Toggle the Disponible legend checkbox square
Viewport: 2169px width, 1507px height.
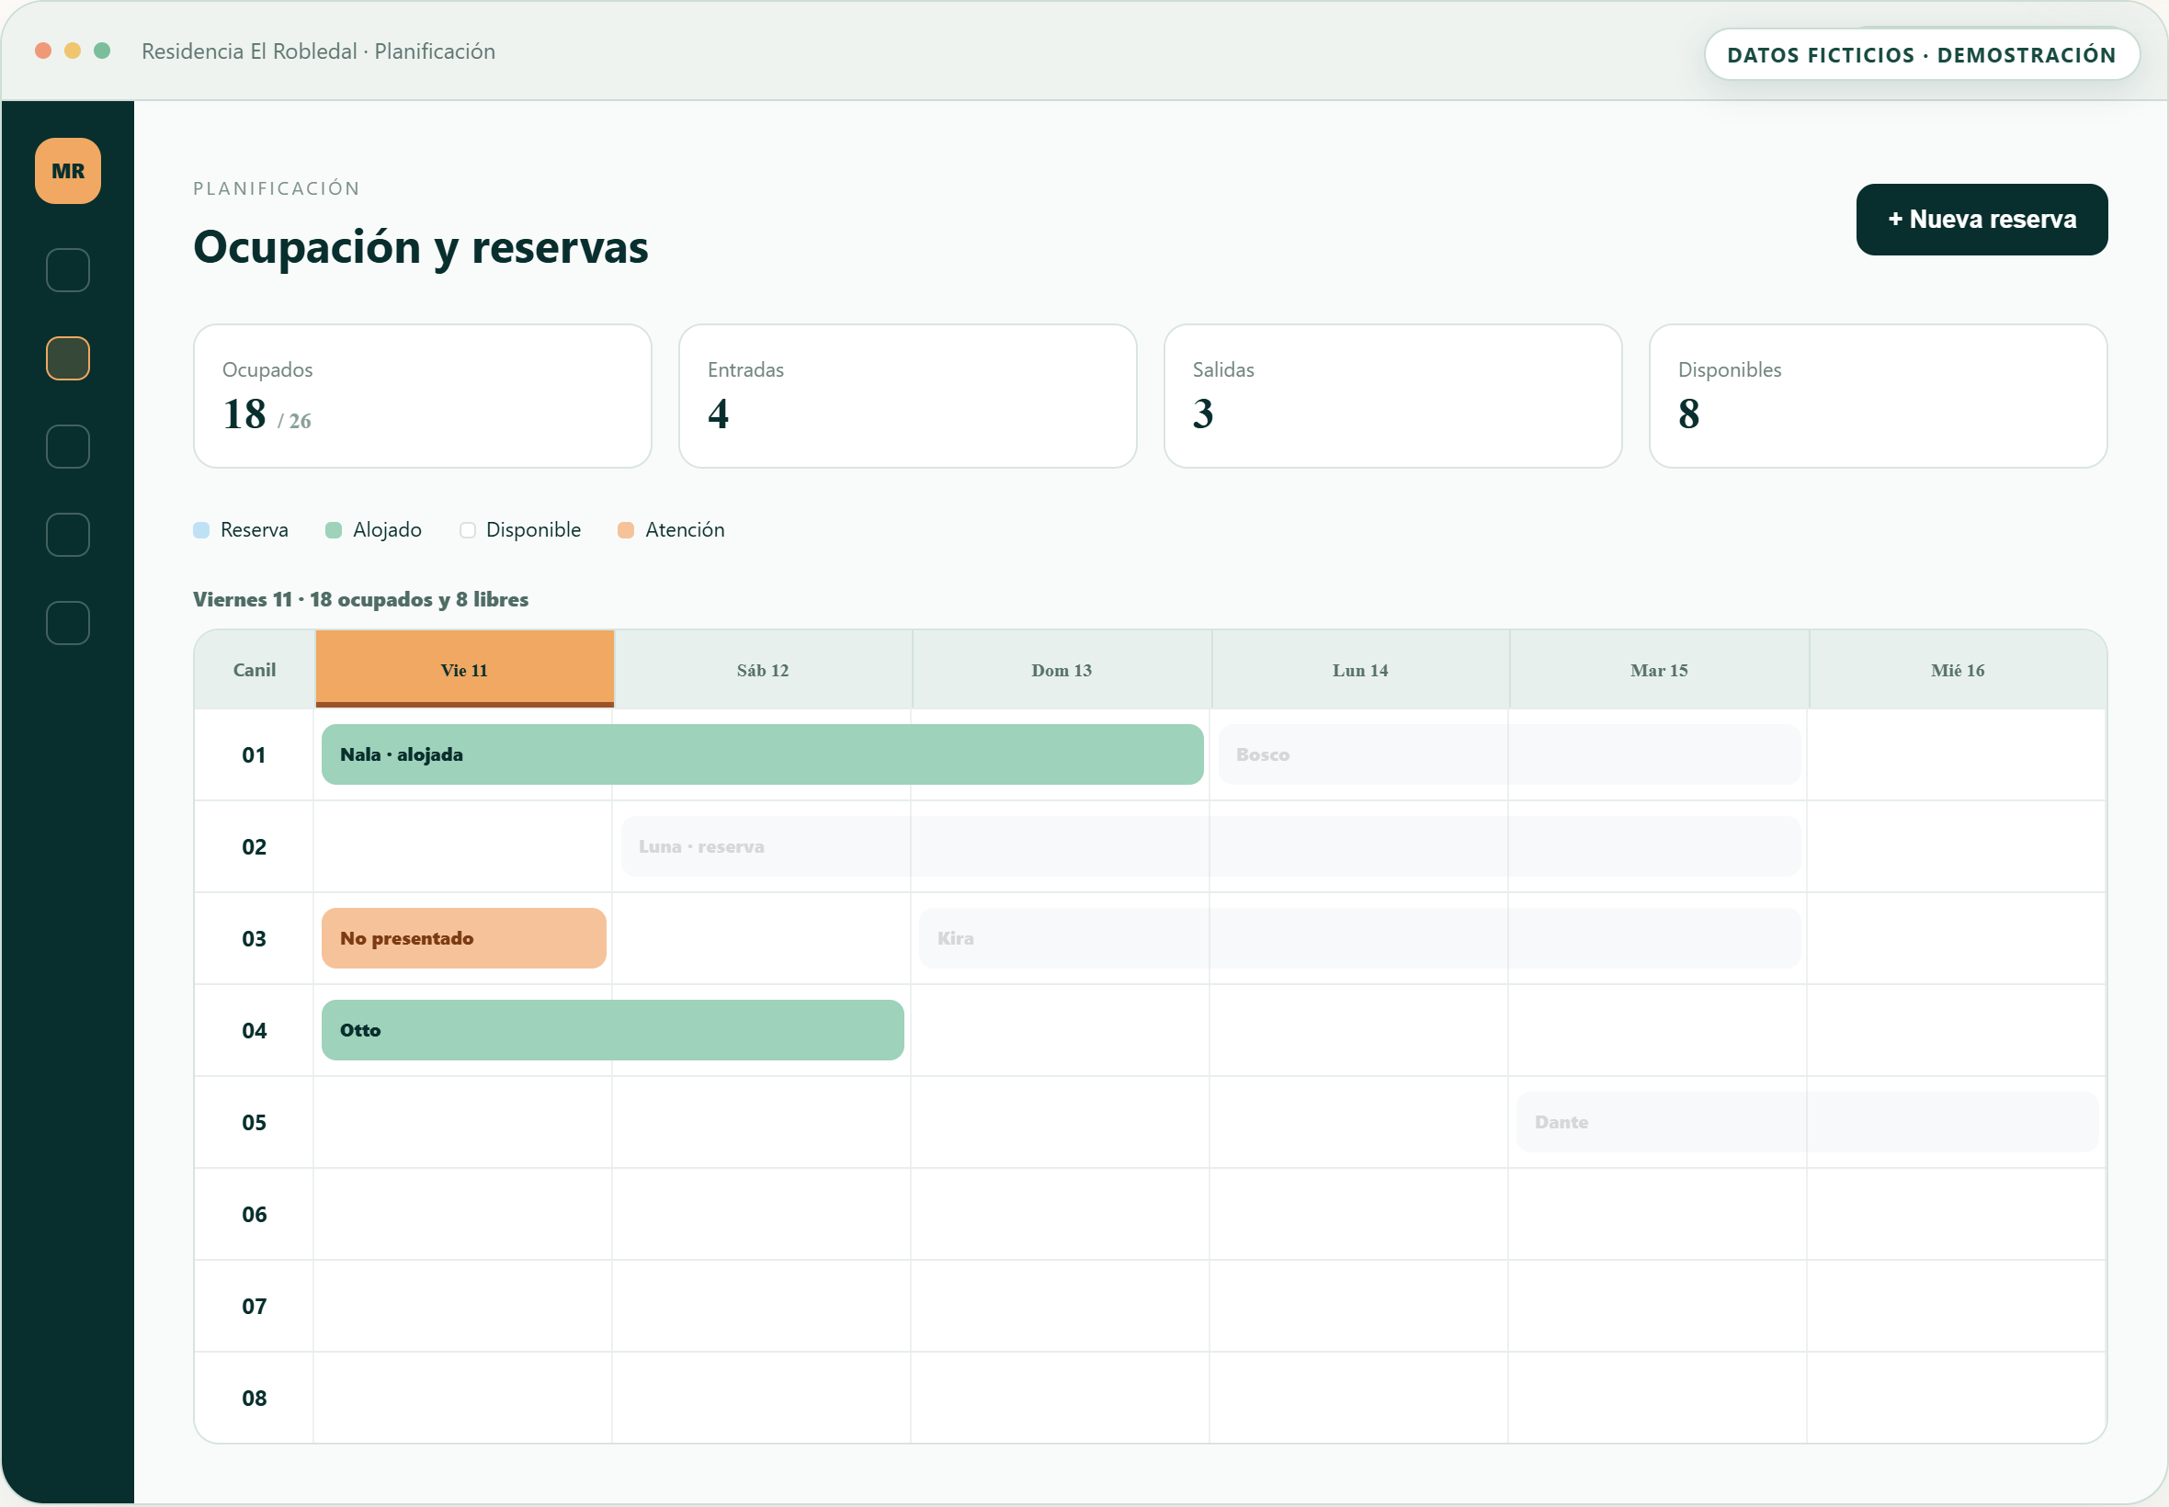tap(468, 530)
